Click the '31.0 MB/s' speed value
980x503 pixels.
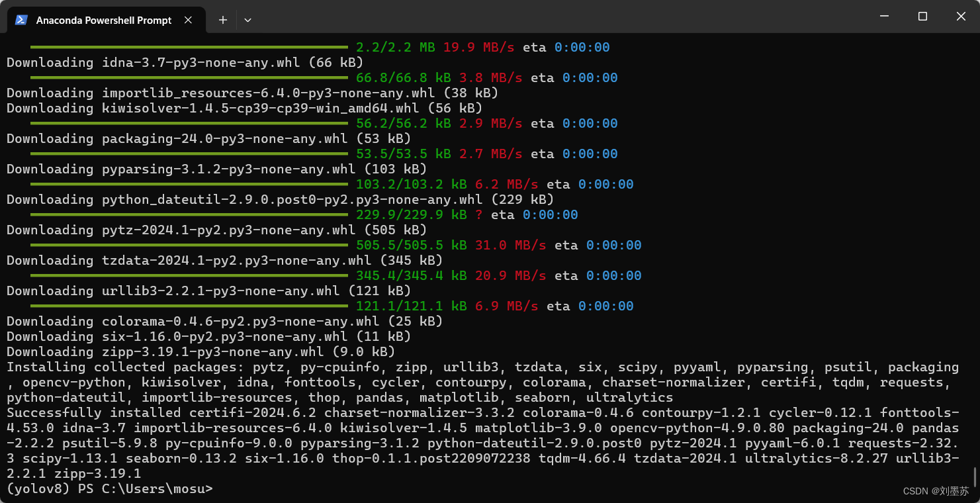coord(511,246)
